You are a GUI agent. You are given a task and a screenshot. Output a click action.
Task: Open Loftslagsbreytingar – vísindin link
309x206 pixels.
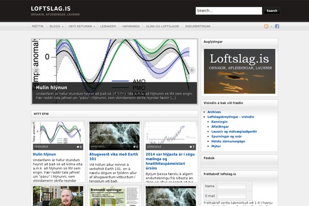point(231,117)
